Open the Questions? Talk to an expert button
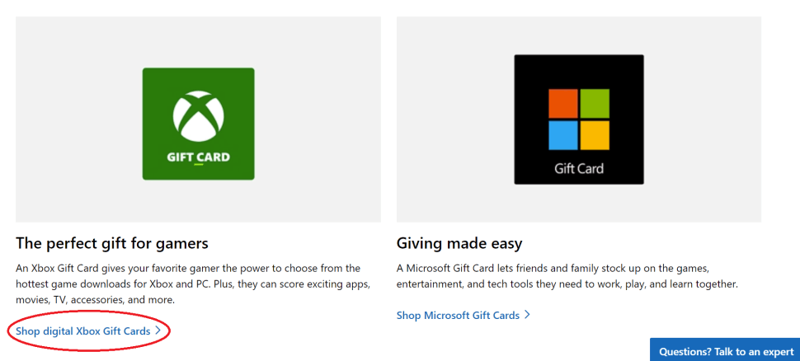The width and height of the screenshot is (800, 361). [x=726, y=351]
